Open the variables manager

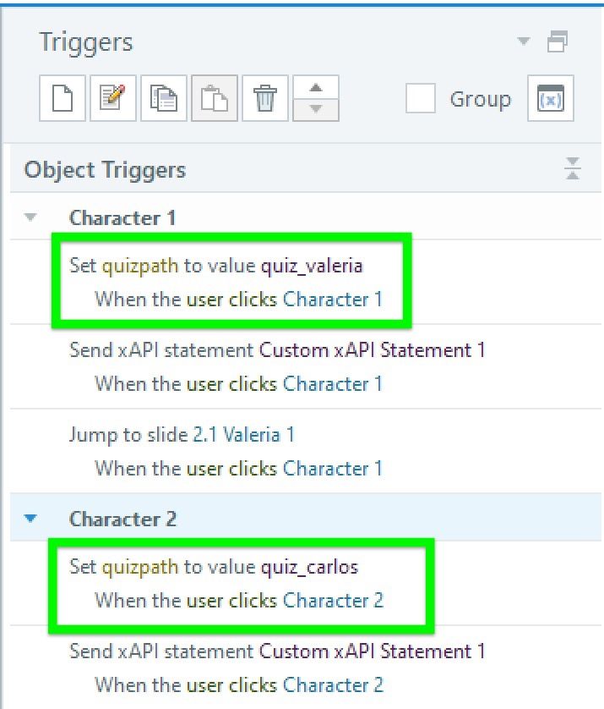[550, 99]
